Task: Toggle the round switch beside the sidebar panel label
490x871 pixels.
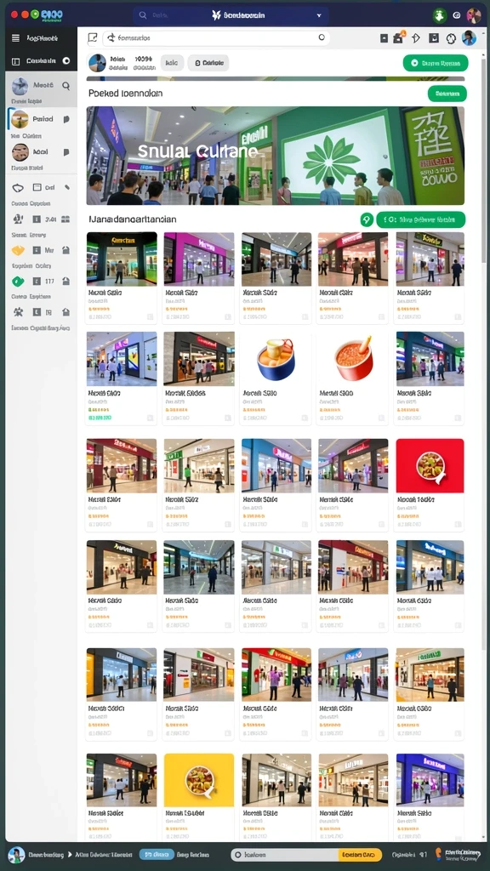Action: 66,61
